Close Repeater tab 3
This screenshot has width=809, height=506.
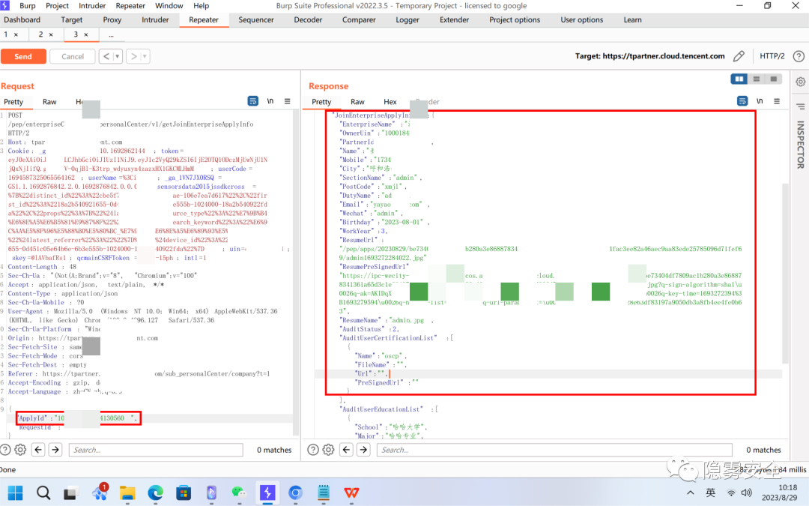coord(85,34)
